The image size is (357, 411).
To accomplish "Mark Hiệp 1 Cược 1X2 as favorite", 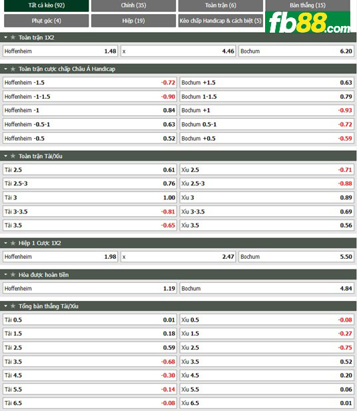I will [13, 244].
